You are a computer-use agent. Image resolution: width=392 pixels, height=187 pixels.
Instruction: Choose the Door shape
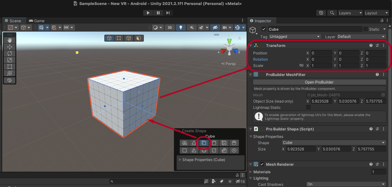224,143
